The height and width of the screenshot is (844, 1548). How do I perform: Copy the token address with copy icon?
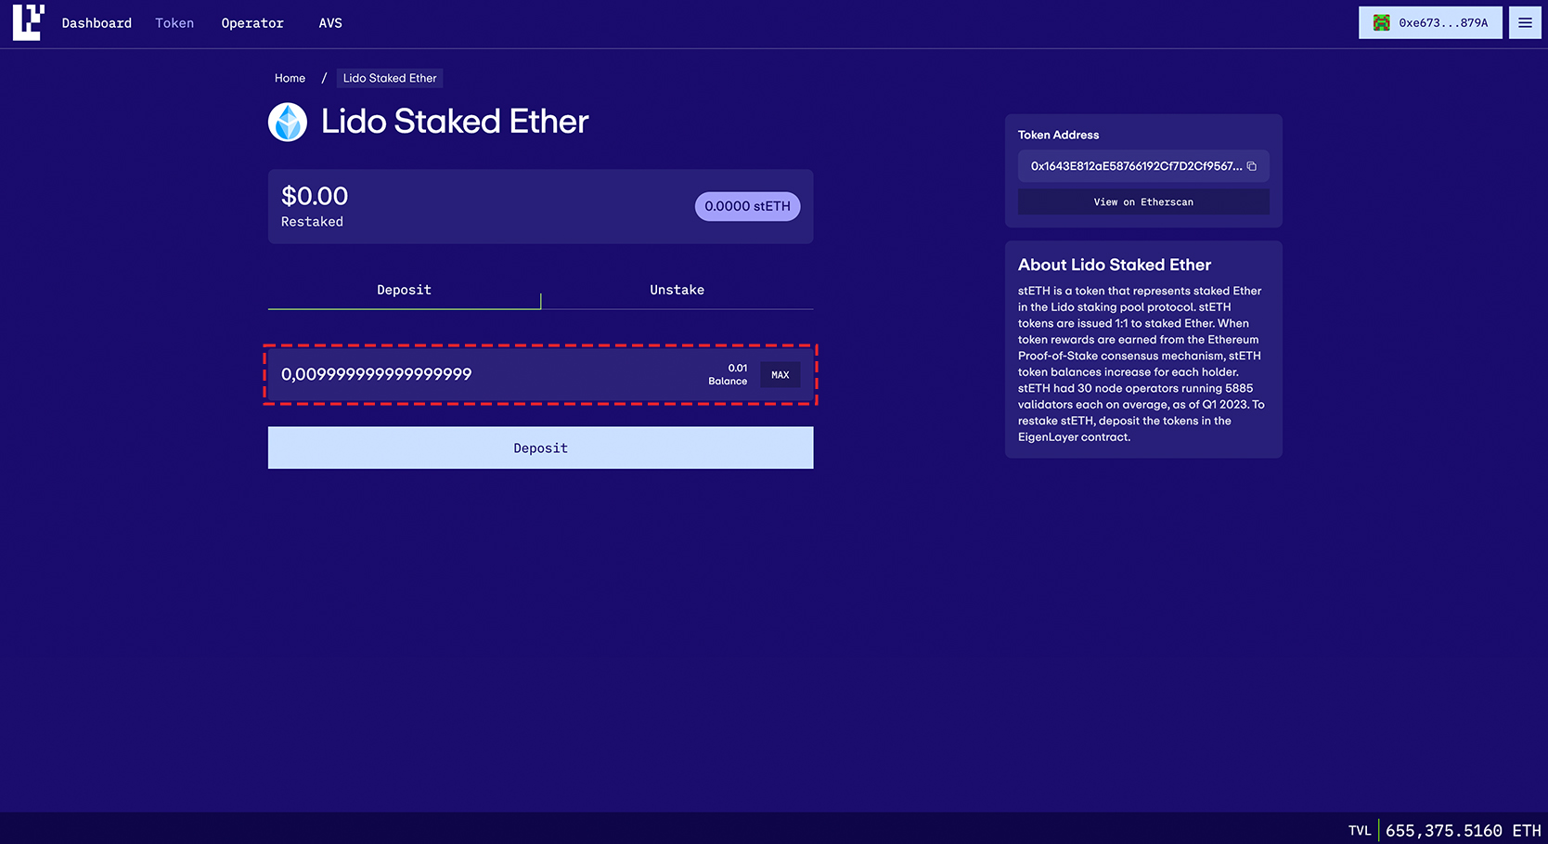click(x=1252, y=166)
